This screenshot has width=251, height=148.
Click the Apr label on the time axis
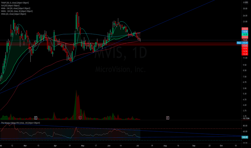pyautogui.click(x=55, y=146)
